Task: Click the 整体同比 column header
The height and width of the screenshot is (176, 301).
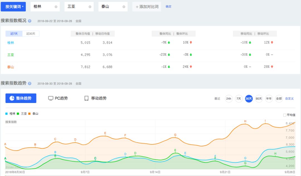Action: click(165, 34)
